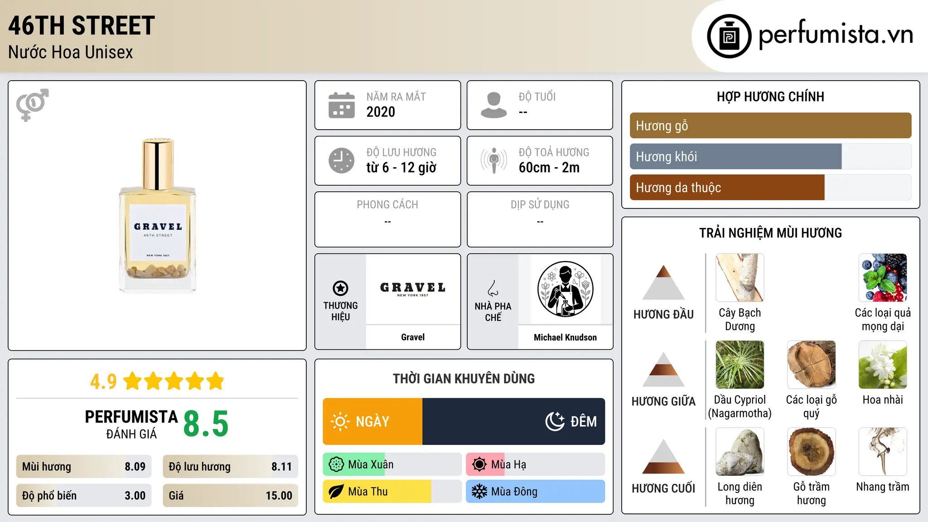Open the Dầu Cypriol (Nagarmotha) note image
The width and height of the screenshot is (928, 522).
pyautogui.click(x=740, y=365)
